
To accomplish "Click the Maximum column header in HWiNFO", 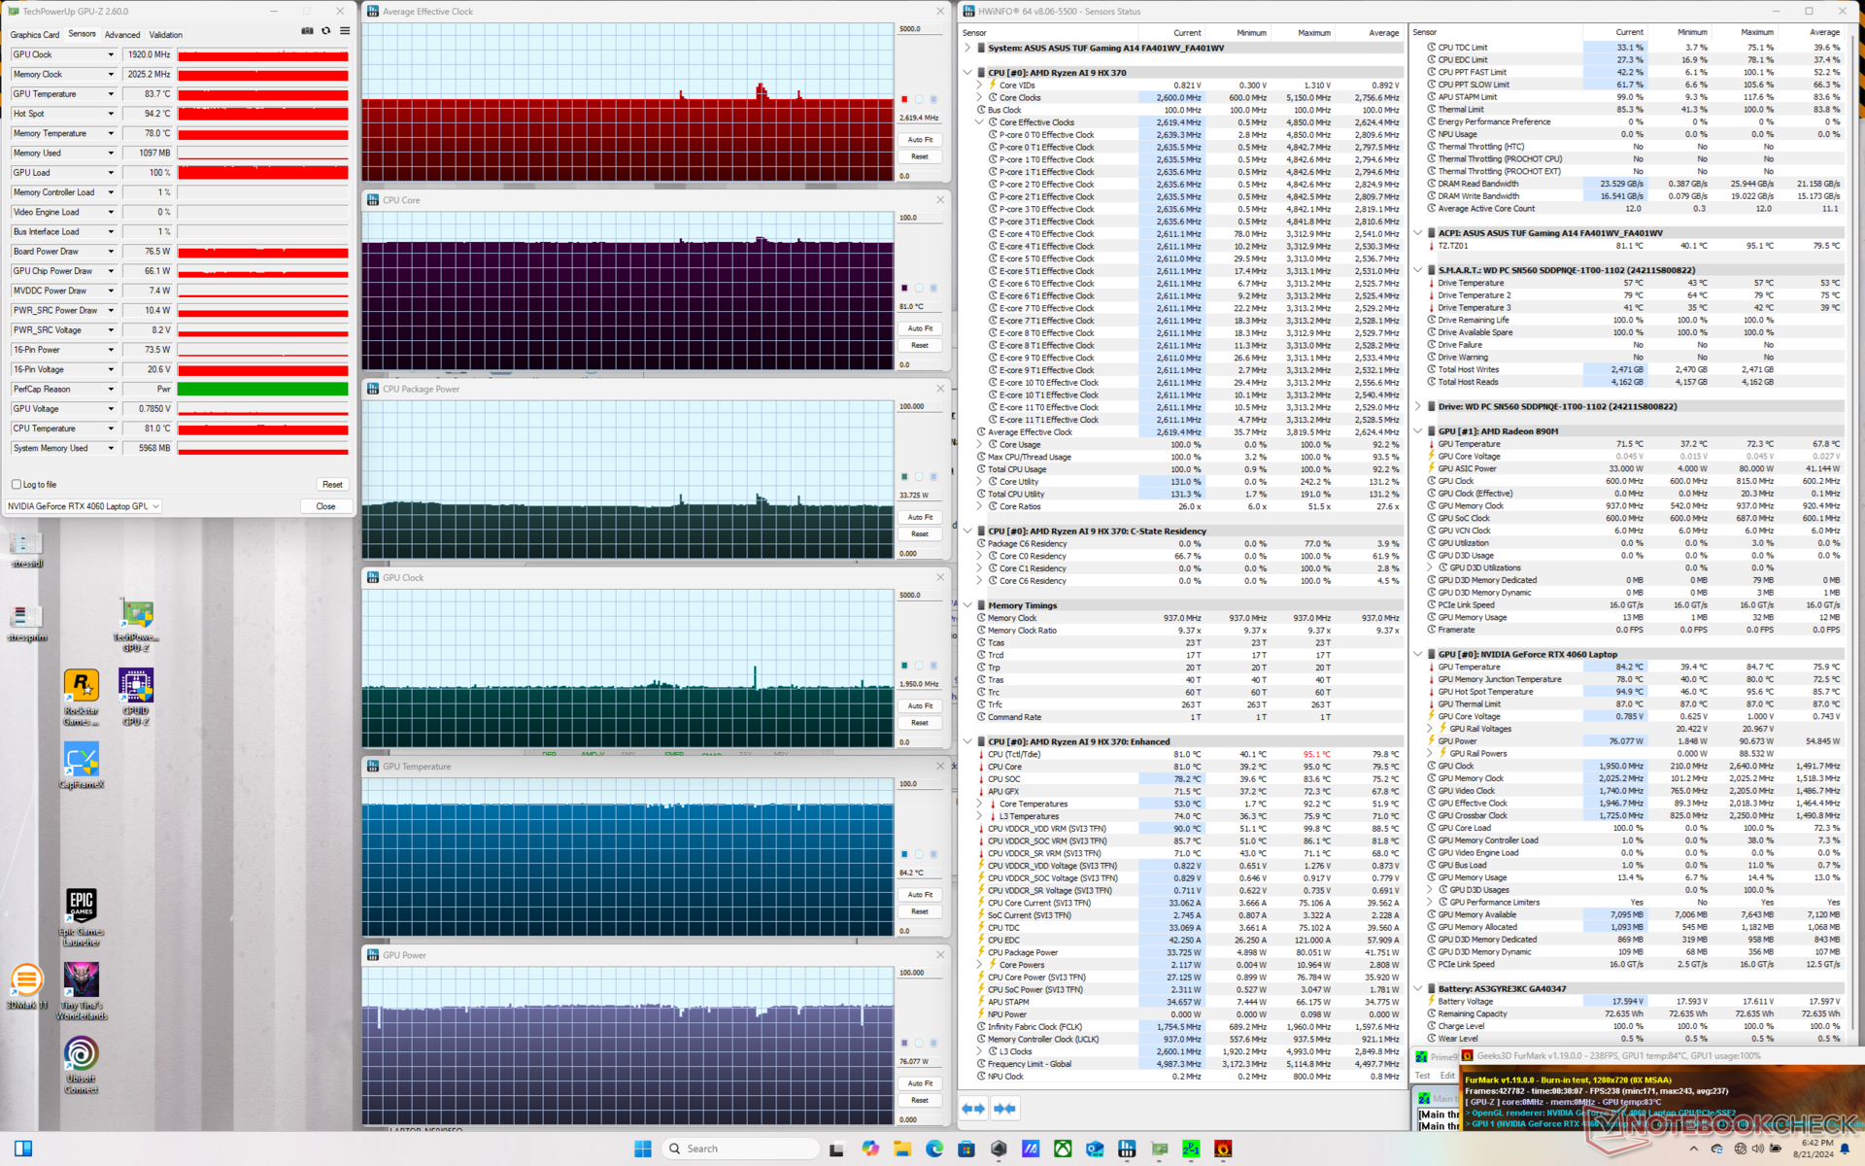I will [x=1313, y=33].
